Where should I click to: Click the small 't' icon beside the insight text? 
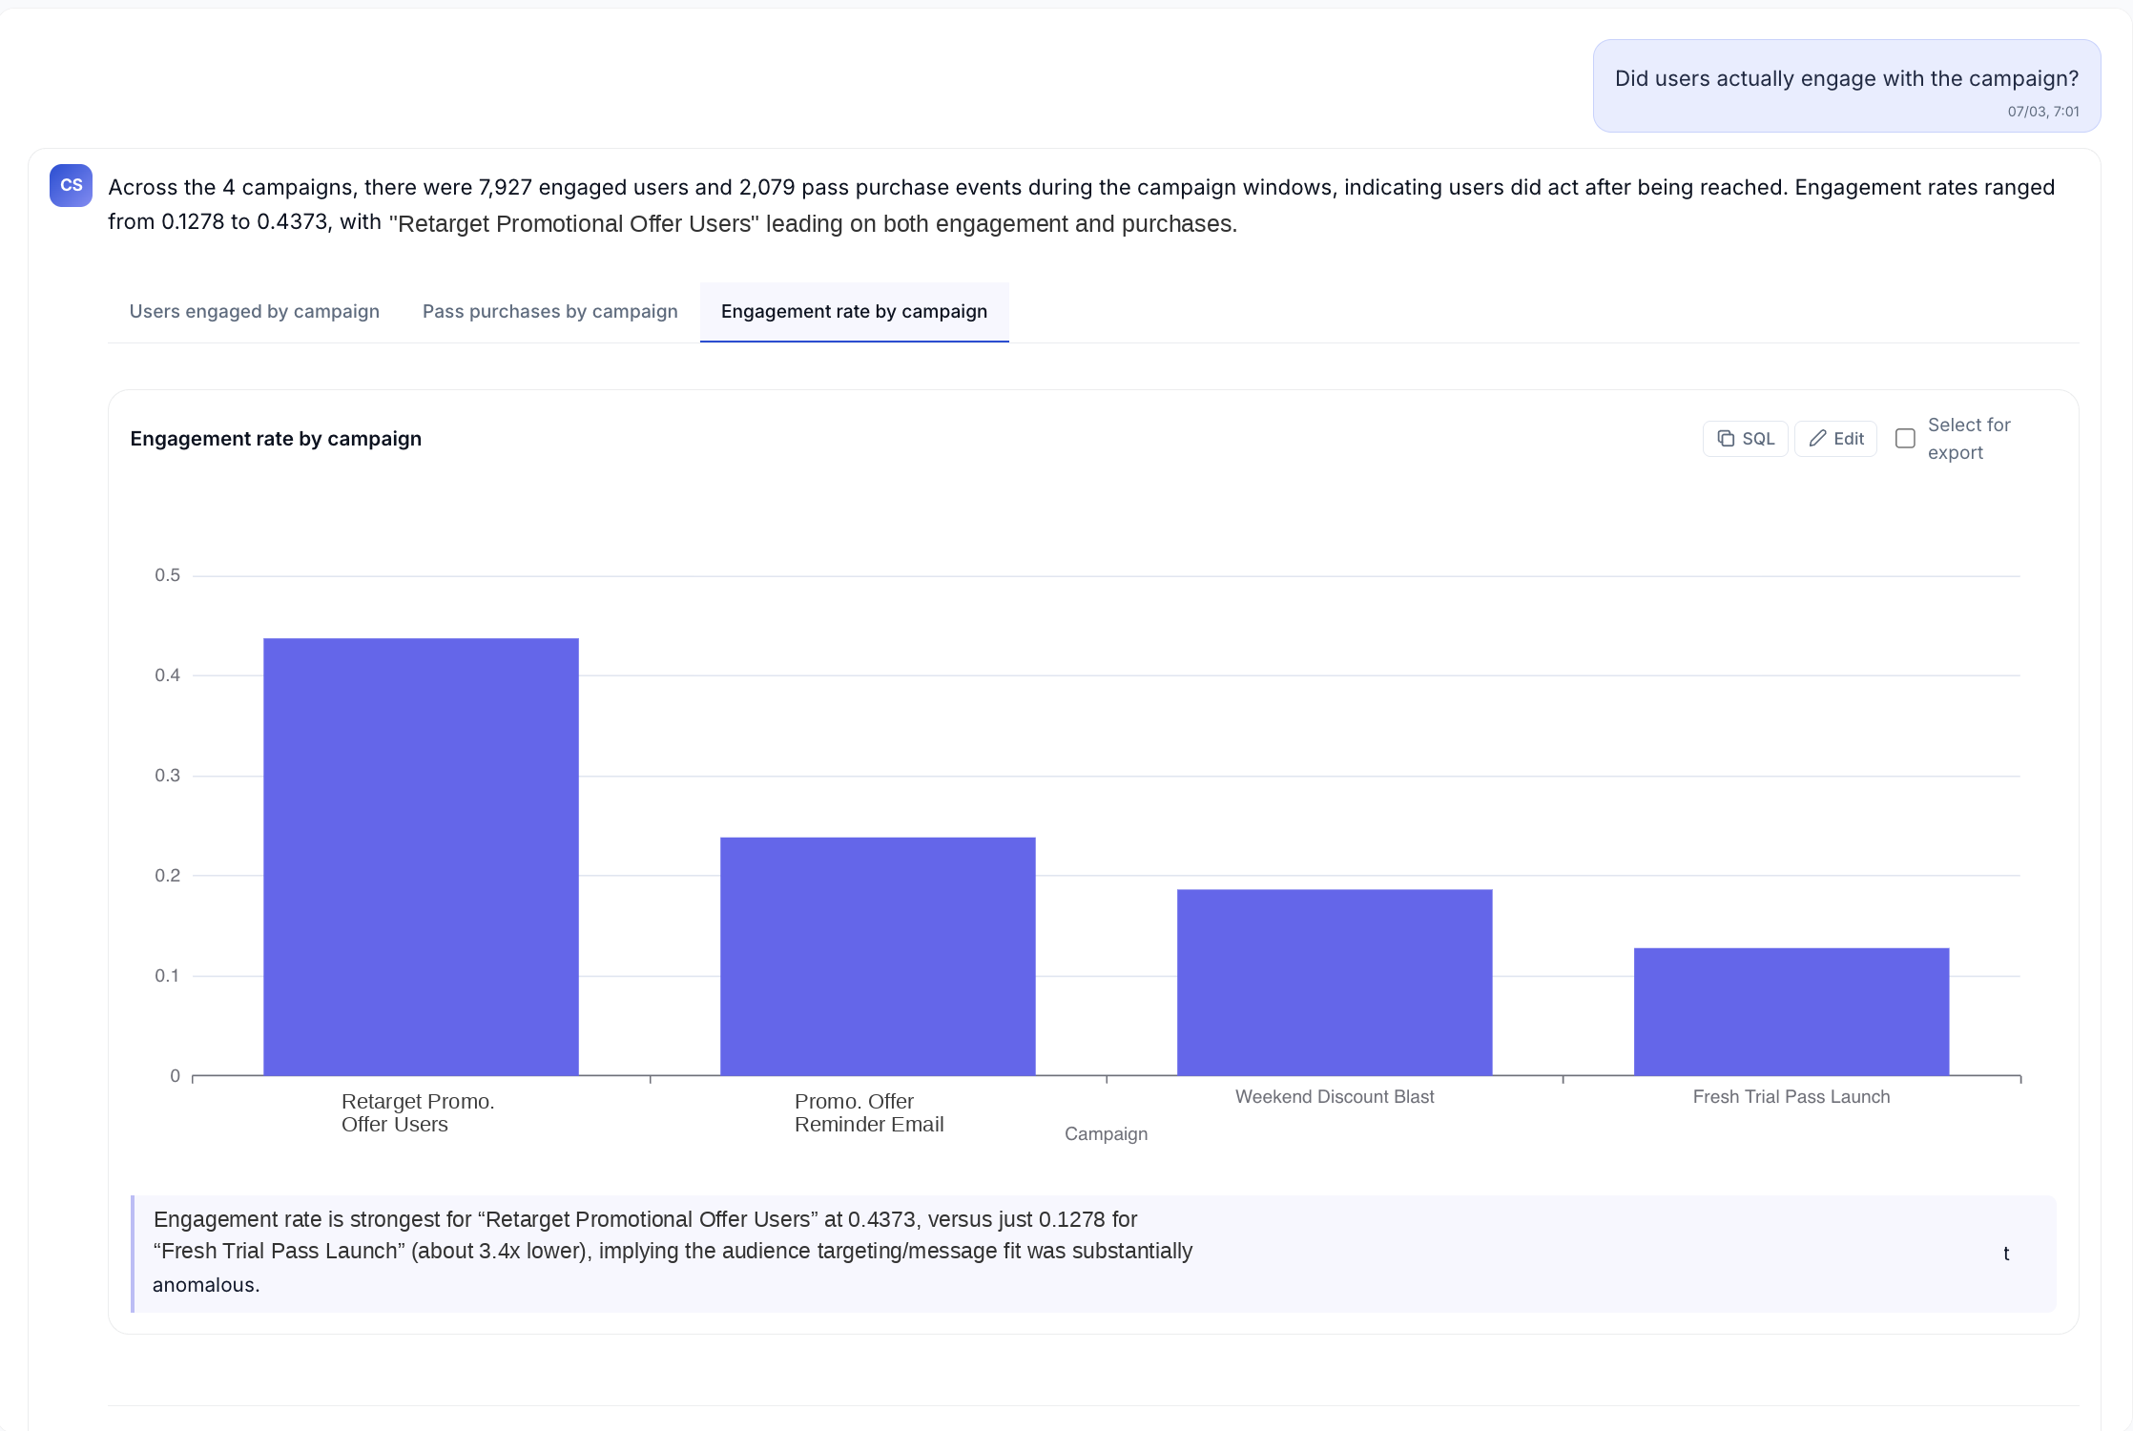coord(2007,1254)
